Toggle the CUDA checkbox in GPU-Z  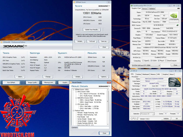click(x=151, y=61)
